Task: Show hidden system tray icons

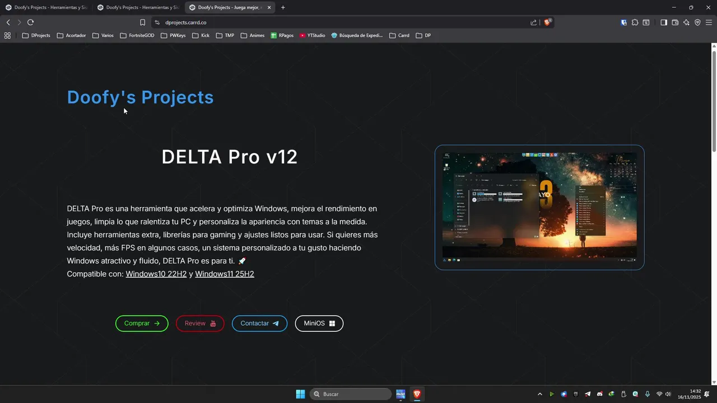Action: point(540,394)
